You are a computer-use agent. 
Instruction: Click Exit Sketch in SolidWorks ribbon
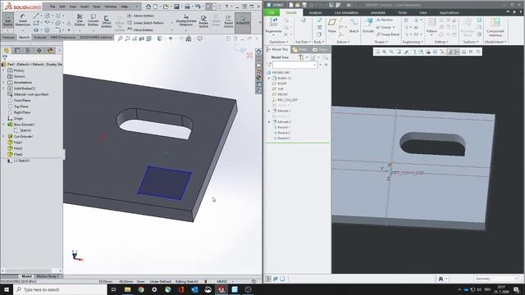[7, 20]
